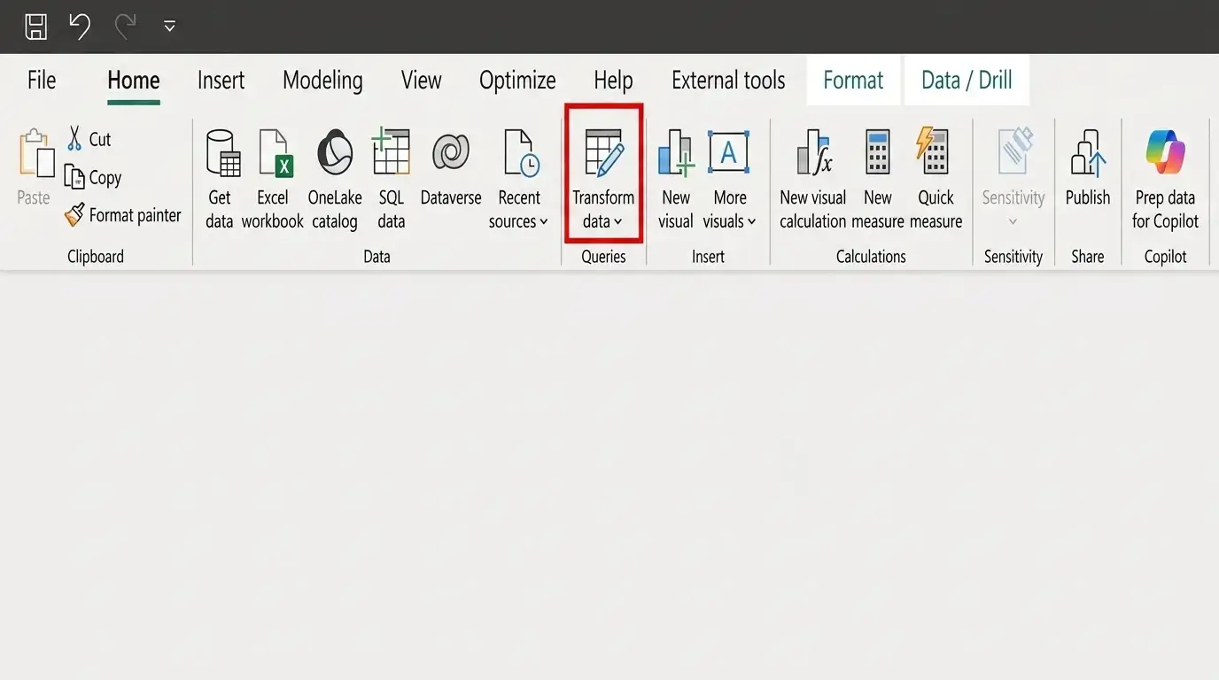Open the OneLake catalog
This screenshot has width=1219, height=680.
[335, 181]
